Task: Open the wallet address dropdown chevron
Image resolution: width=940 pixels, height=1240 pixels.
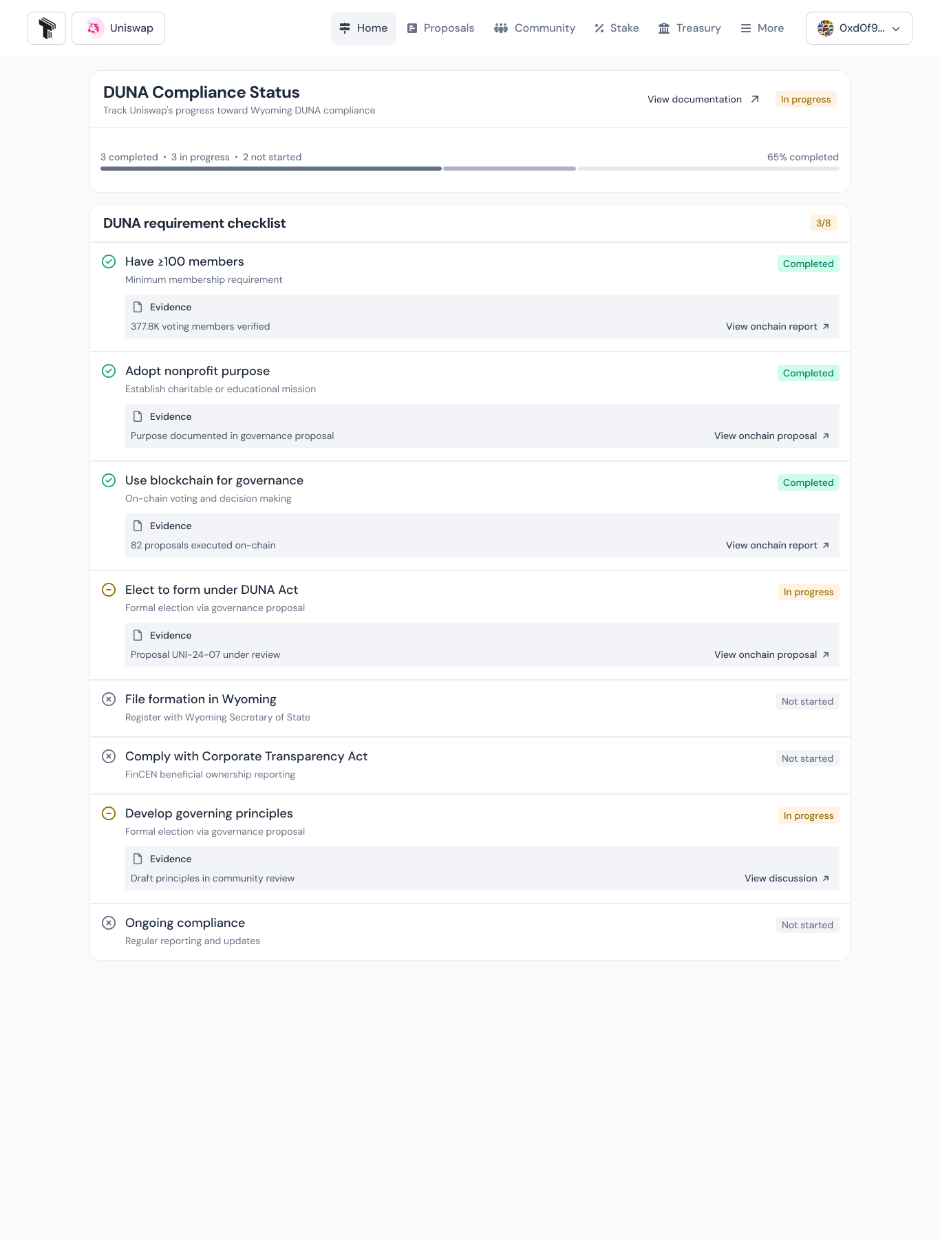Action: click(x=896, y=29)
